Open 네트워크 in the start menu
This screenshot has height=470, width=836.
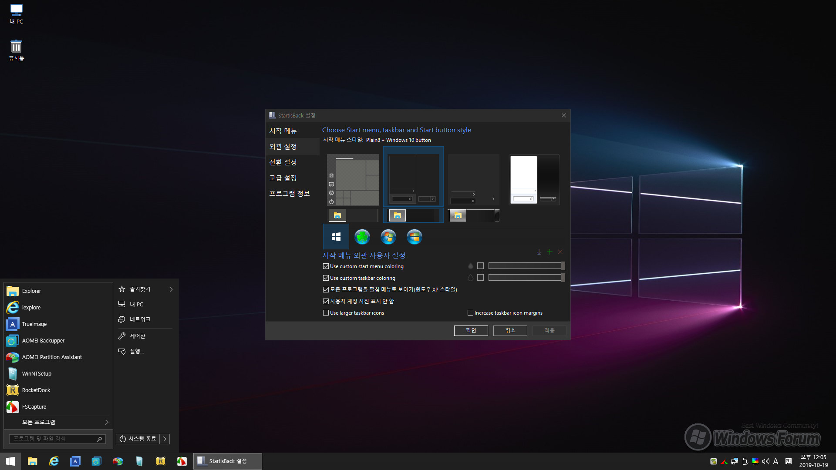[146, 319]
